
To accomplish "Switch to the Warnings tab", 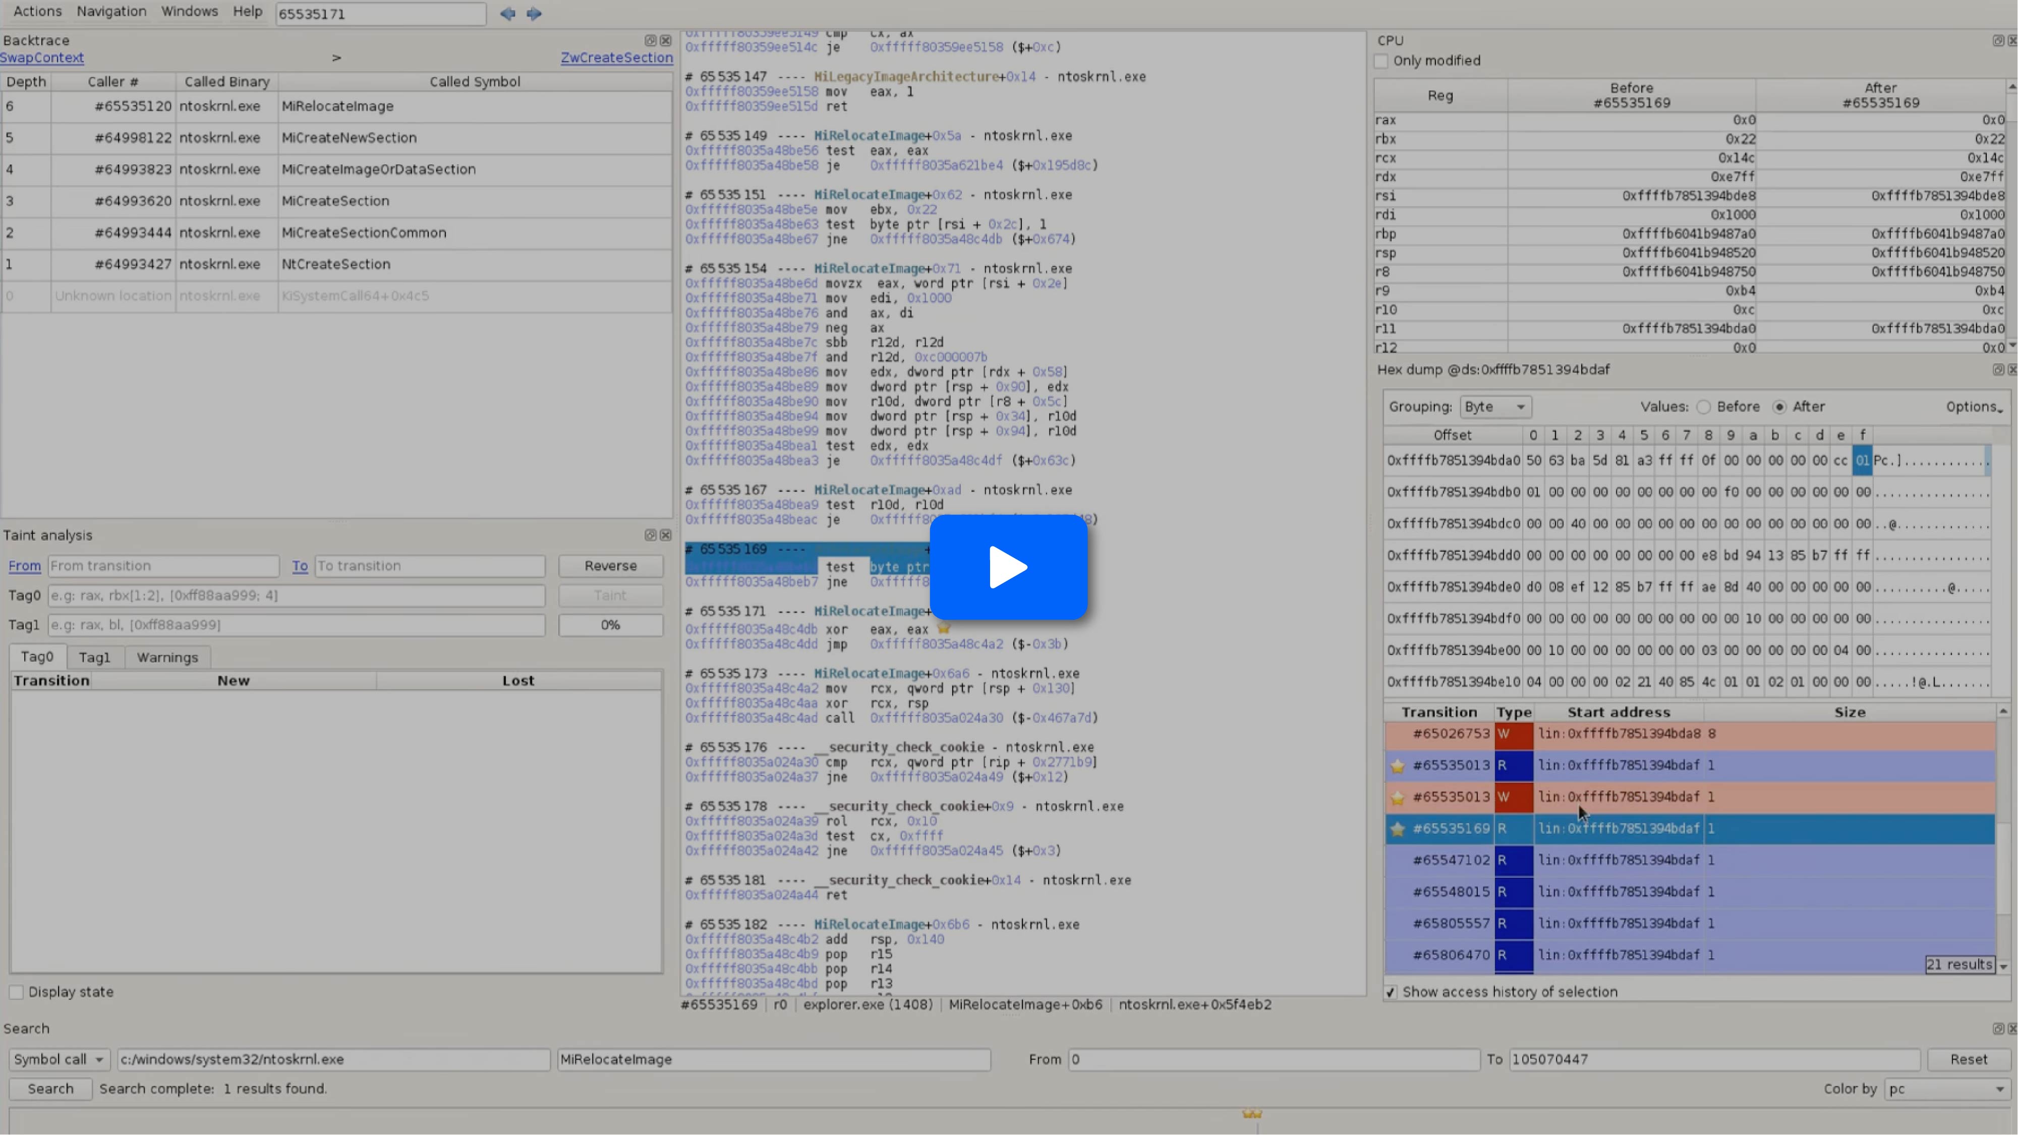I will (167, 658).
